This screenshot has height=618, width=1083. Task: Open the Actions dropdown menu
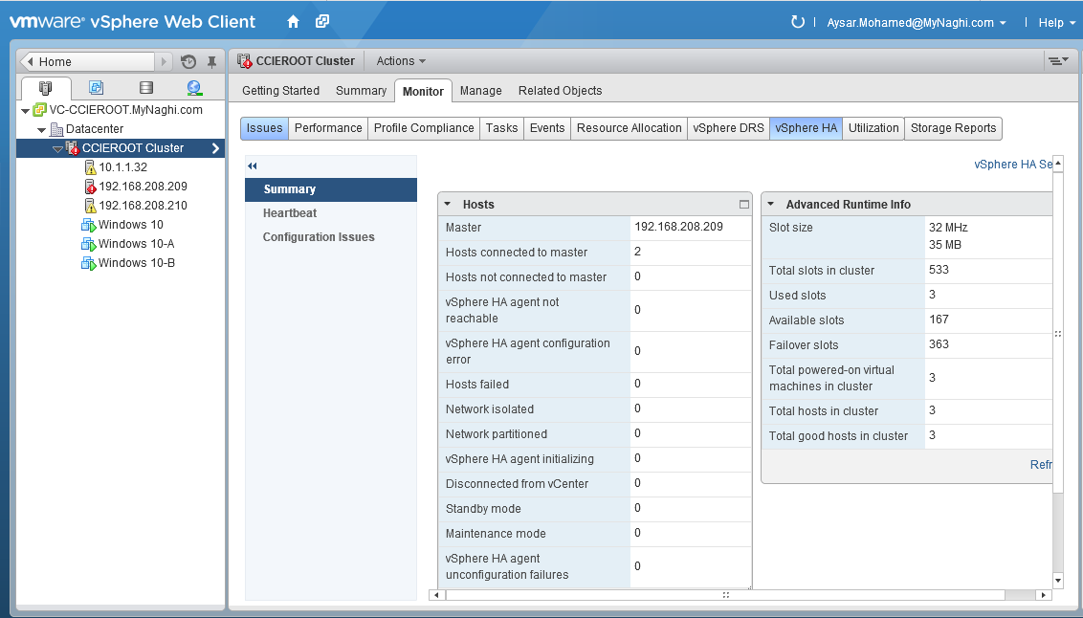pos(401,61)
